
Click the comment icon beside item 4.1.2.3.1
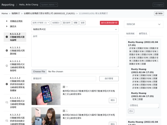pyautogui.click(x=7, y=102)
